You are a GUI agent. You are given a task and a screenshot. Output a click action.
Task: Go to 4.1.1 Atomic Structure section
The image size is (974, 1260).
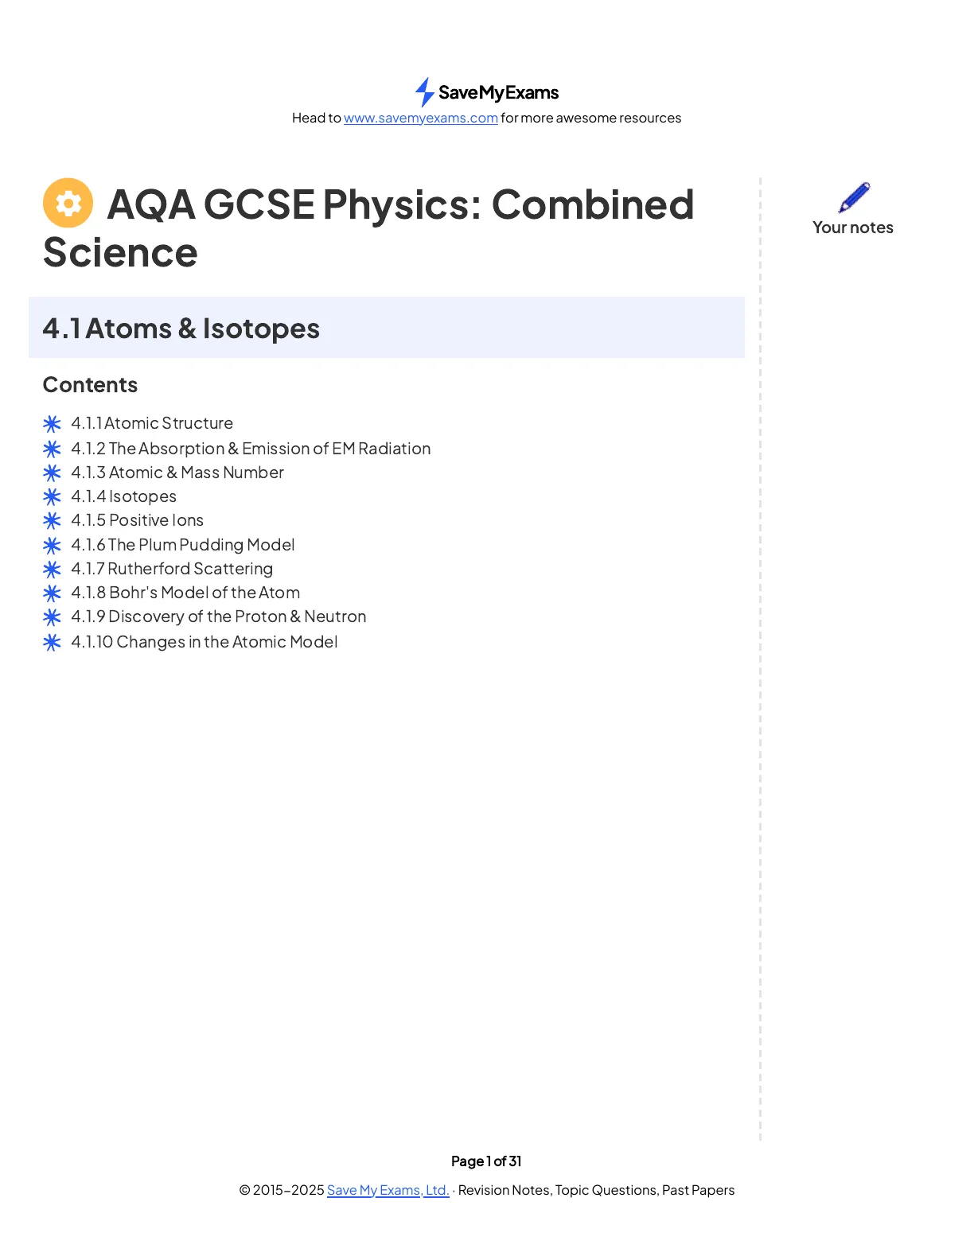pos(152,423)
